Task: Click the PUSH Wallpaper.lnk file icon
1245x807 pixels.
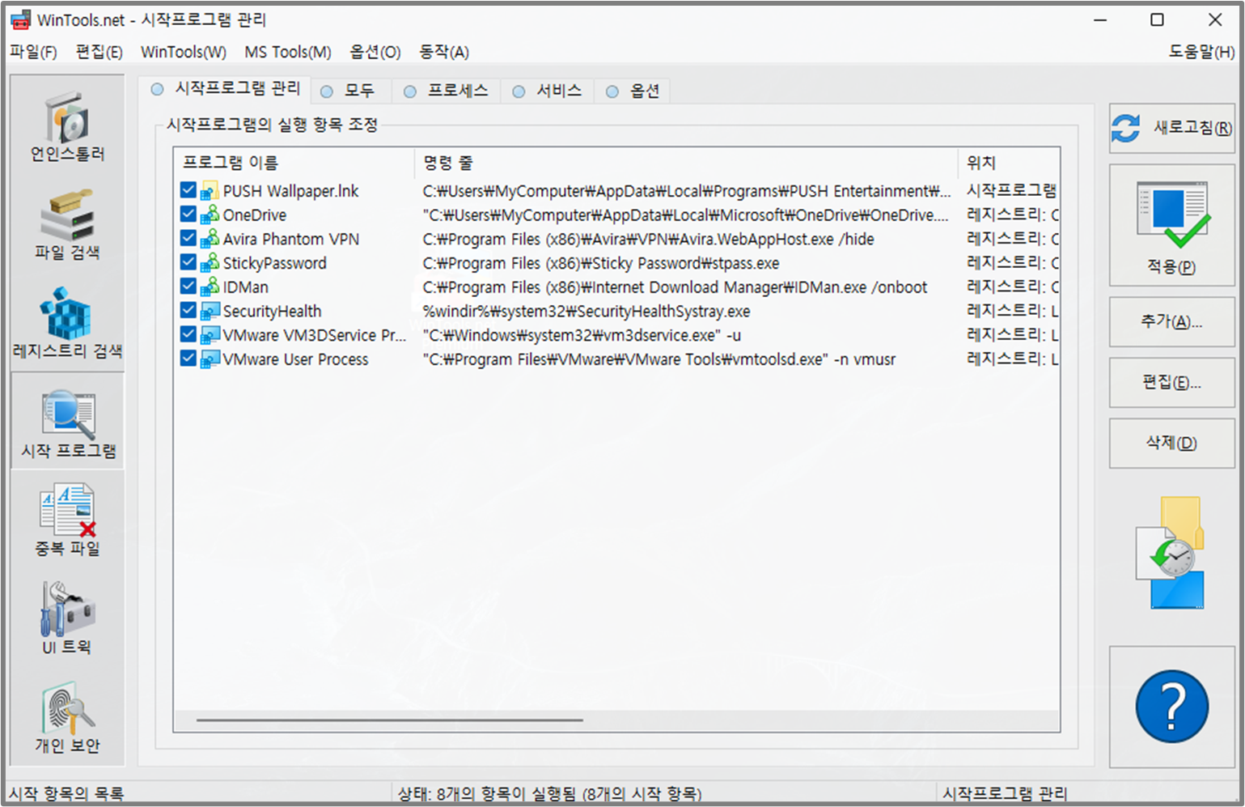Action: point(210,191)
